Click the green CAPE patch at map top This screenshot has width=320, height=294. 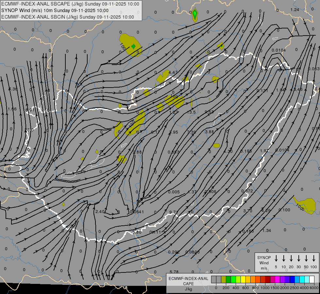pos(195,15)
